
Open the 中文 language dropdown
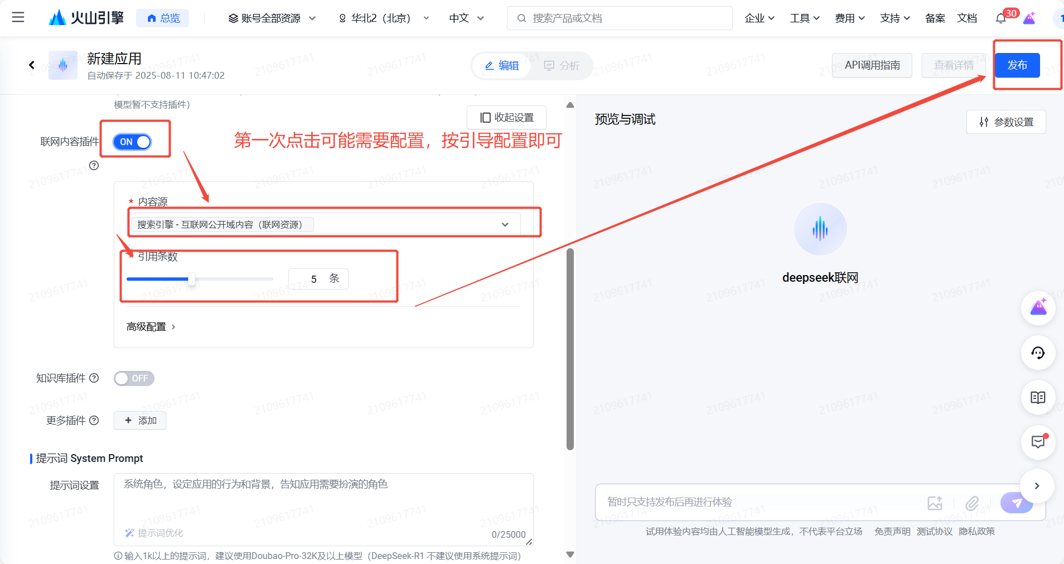(x=467, y=18)
